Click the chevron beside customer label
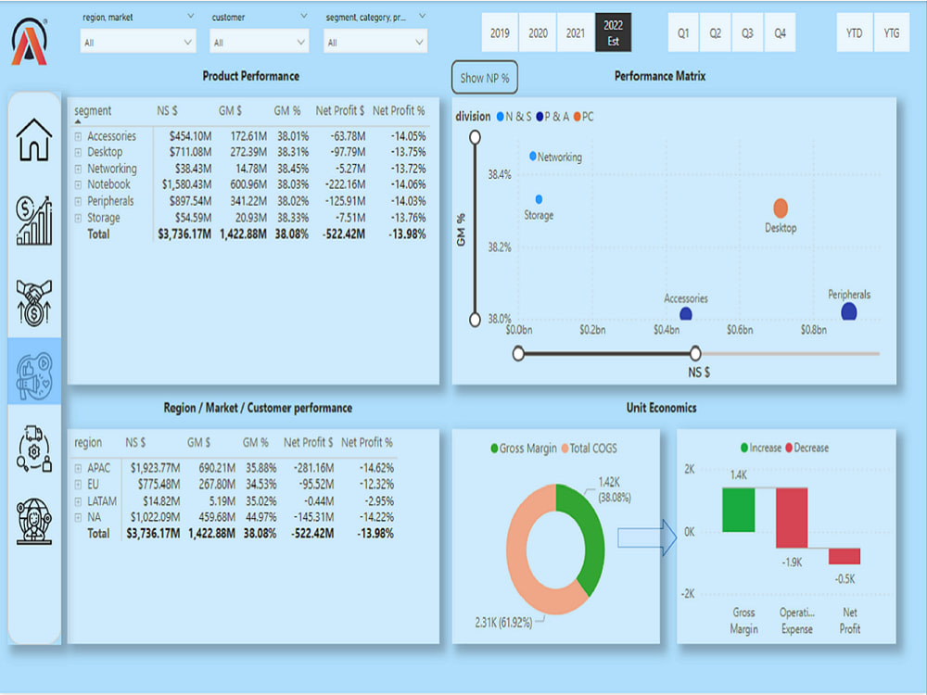The image size is (927, 695). click(303, 16)
